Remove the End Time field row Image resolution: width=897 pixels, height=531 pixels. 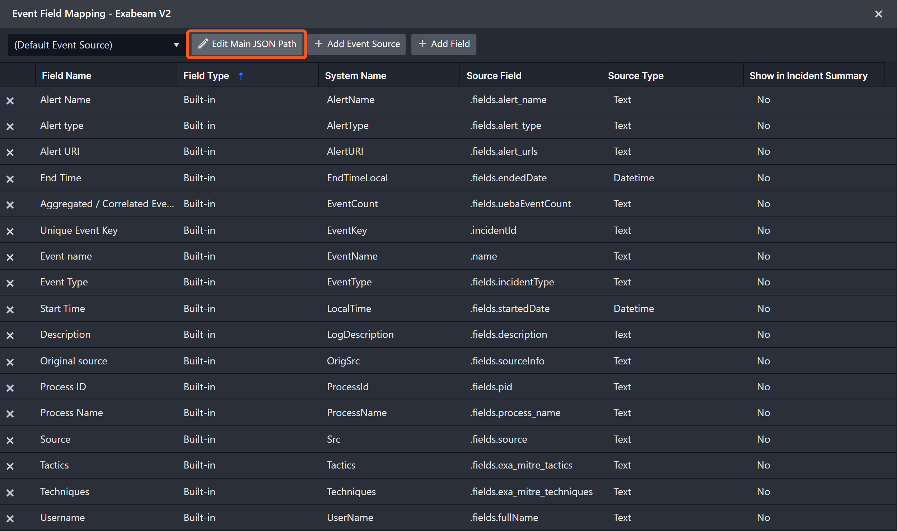coord(10,179)
